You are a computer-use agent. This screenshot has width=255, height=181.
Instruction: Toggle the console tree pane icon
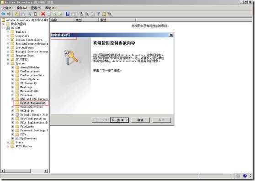coord(22,14)
